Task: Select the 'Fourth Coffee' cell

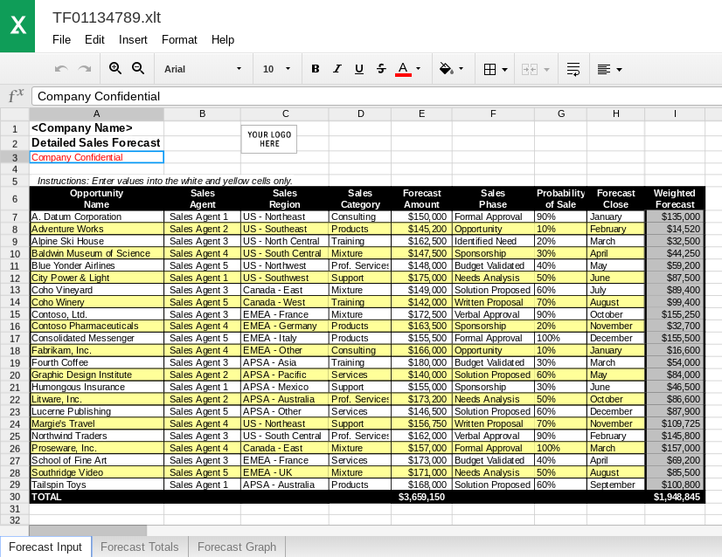Action: [x=97, y=362]
